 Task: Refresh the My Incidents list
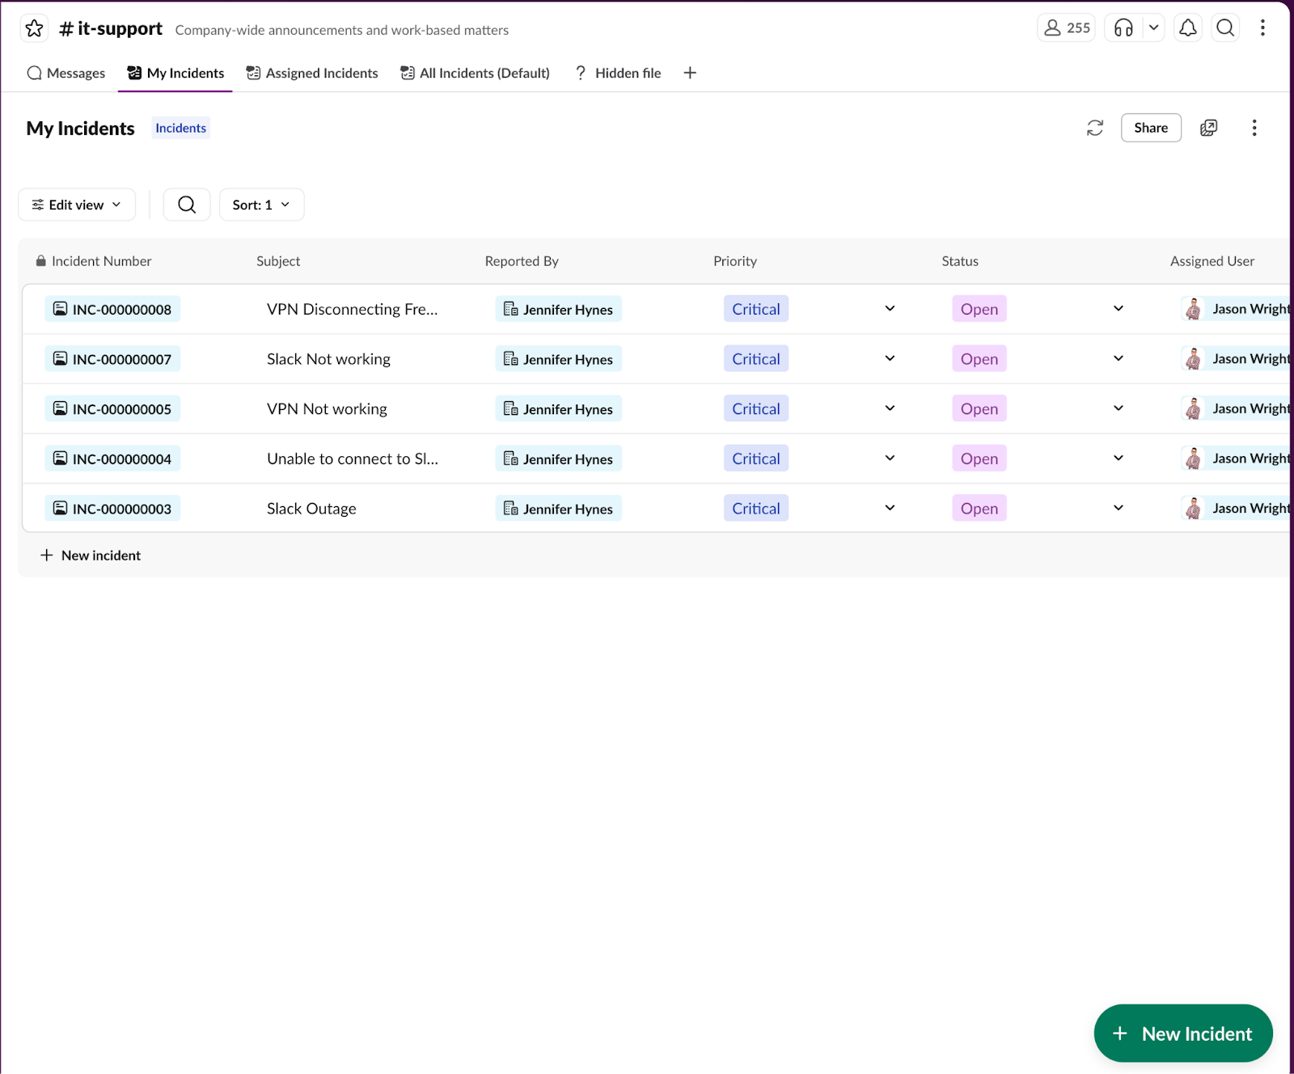click(1095, 128)
